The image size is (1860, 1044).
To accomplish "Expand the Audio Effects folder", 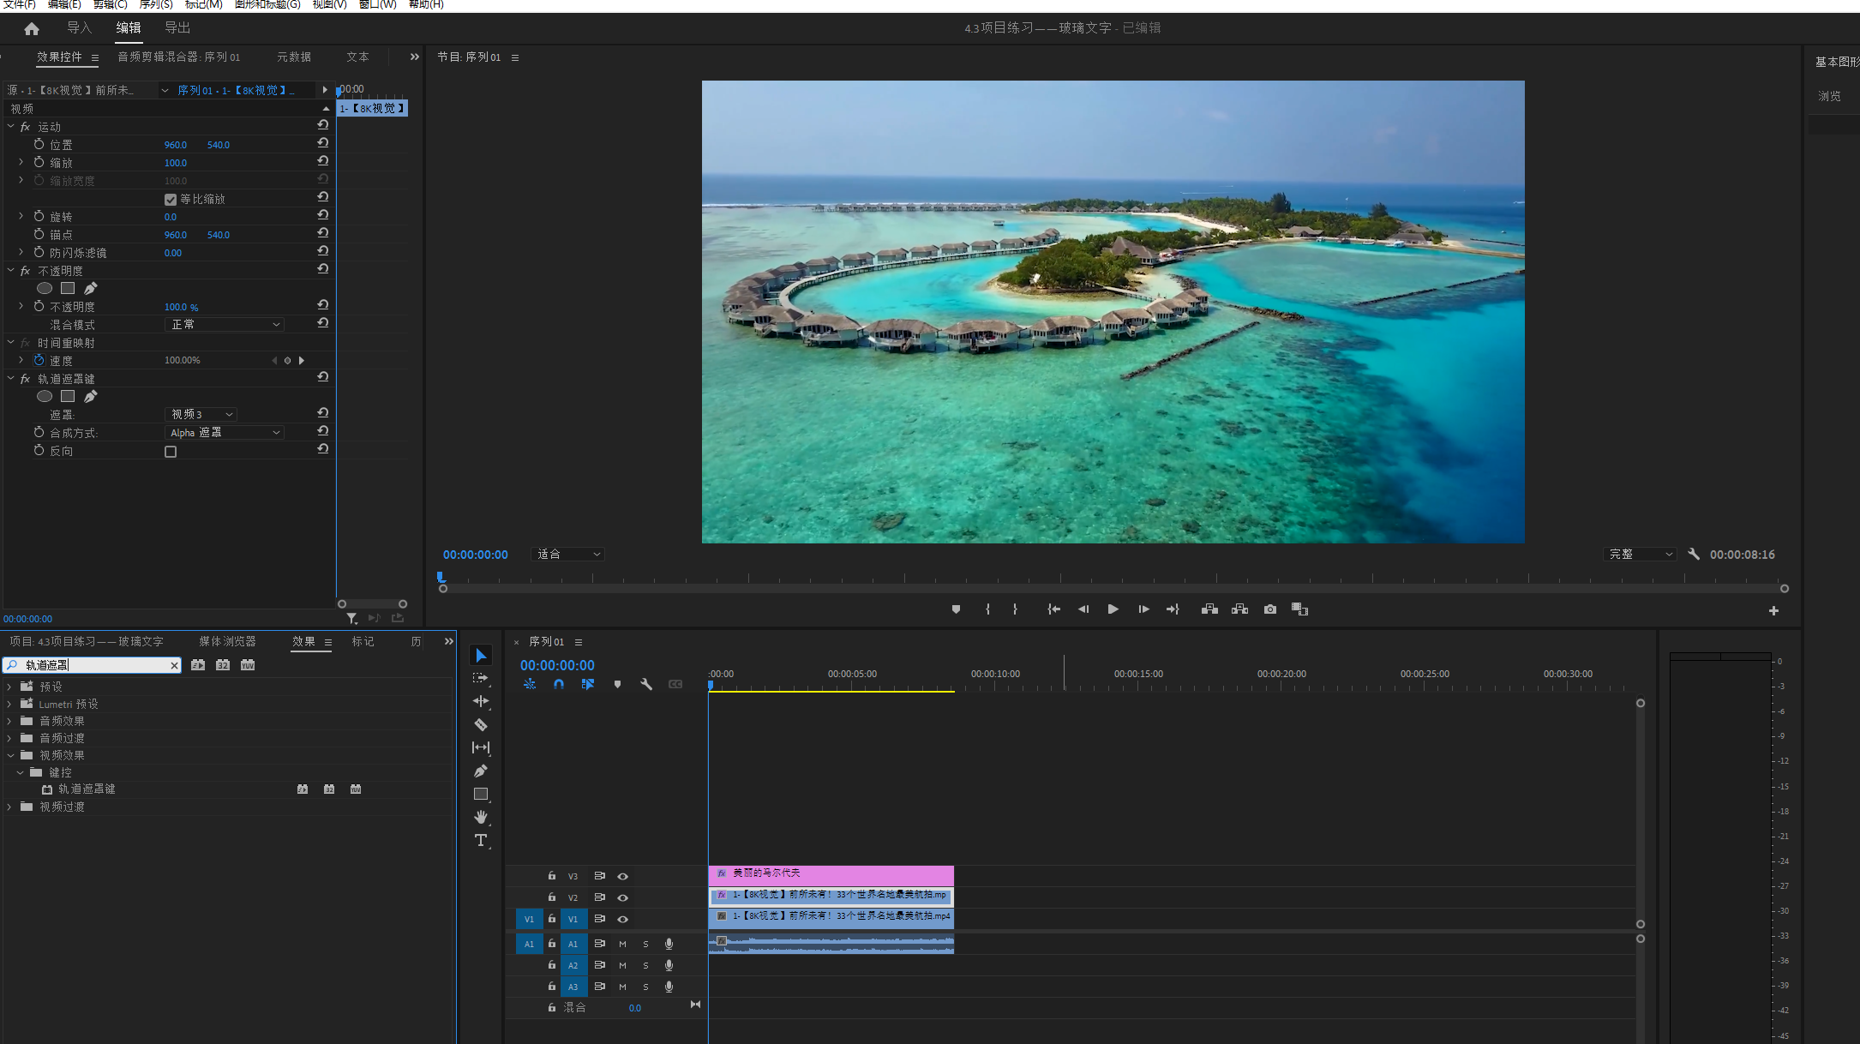I will 9,721.
